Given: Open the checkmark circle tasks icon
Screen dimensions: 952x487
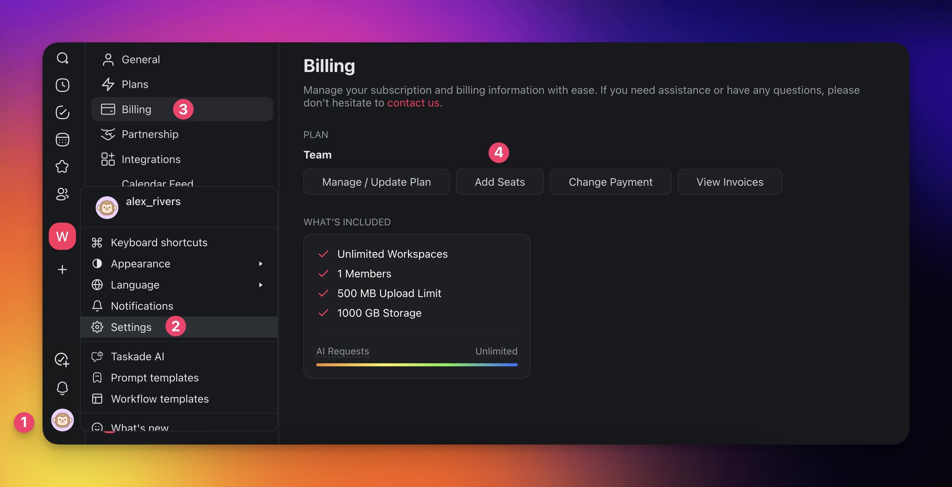Looking at the screenshot, I should 62,112.
